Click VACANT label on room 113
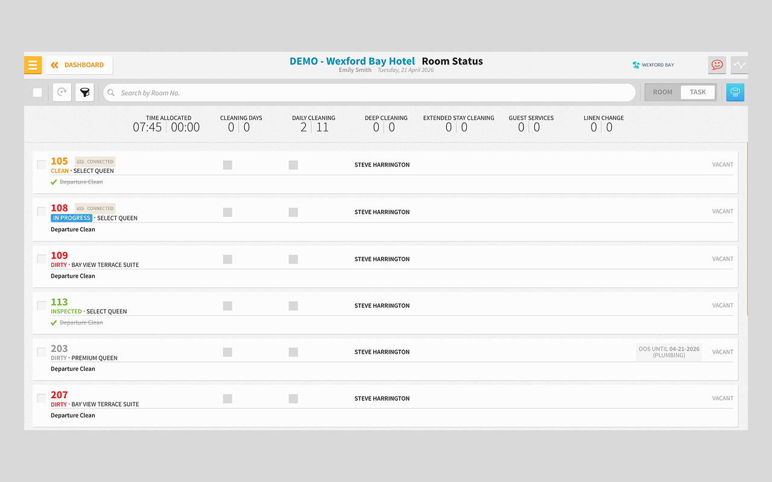Screen dimensions: 772x482 (x=723, y=305)
